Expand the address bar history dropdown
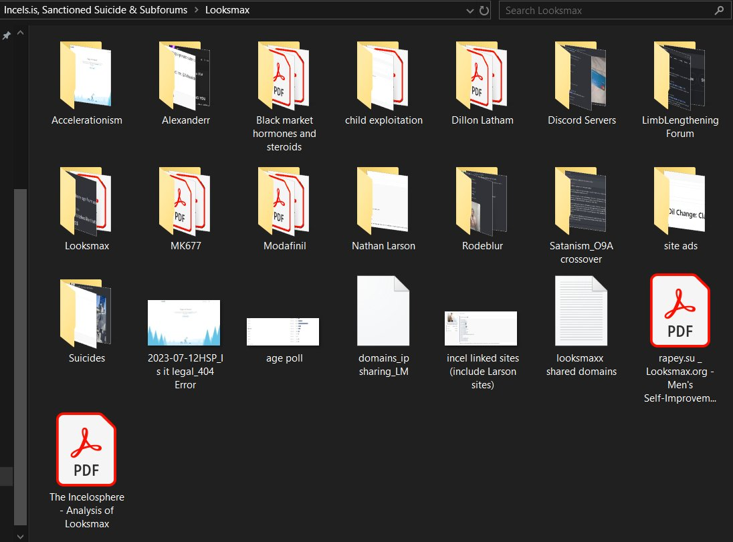This screenshot has height=542, width=733. (469, 11)
